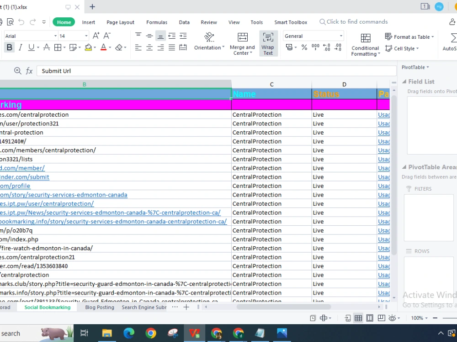Click the fill color bucket icon
Screen dimensions: 457x342
tap(88, 47)
